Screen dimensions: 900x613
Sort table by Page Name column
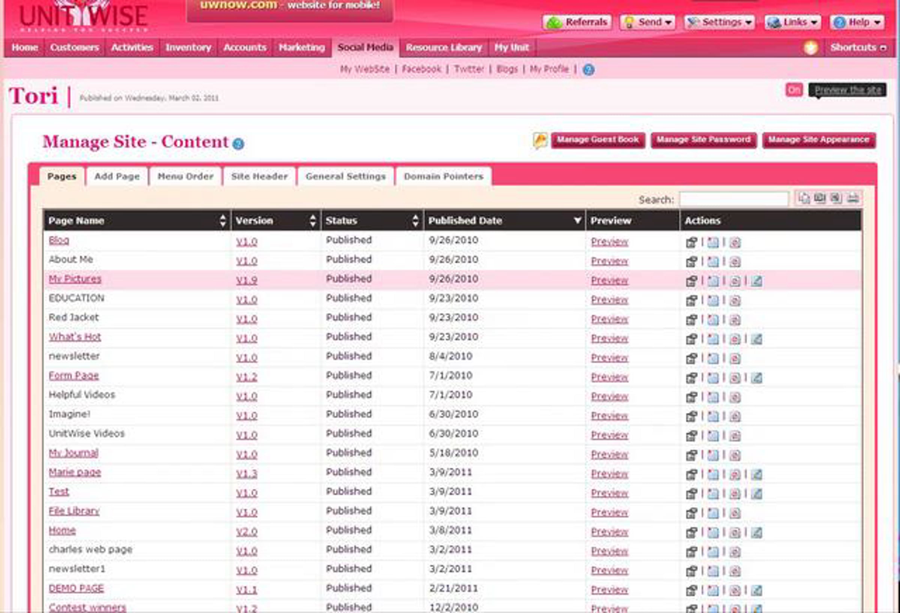click(223, 220)
